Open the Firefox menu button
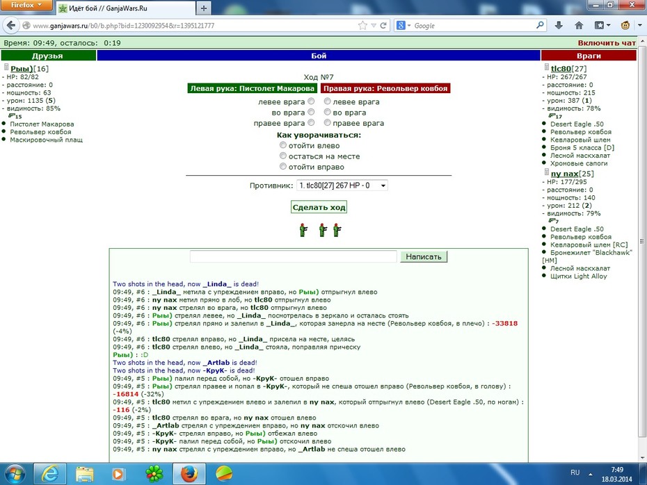The image size is (647, 485). [26, 5]
